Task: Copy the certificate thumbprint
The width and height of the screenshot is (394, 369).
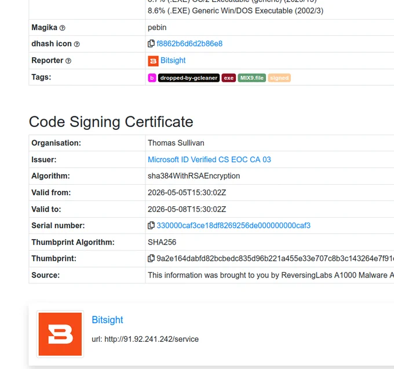Action: point(151,258)
